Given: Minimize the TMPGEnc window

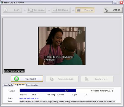Looking at the screenshot, I should click(114, 2).
